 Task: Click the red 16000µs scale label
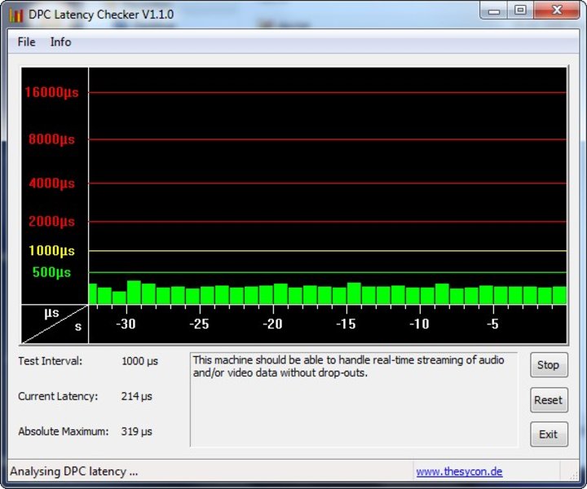coord(51,93)
